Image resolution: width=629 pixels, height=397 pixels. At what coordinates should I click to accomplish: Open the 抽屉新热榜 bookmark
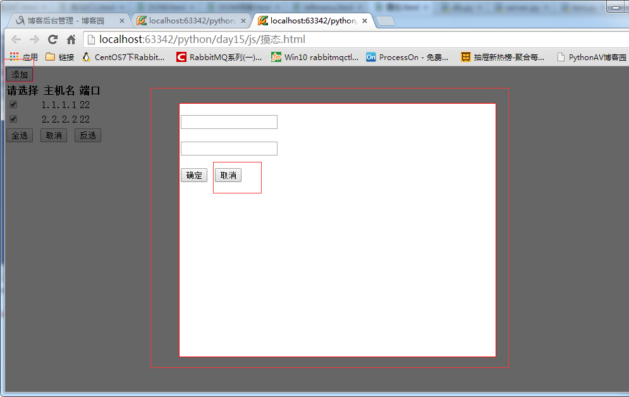click(x=503, y=57)
